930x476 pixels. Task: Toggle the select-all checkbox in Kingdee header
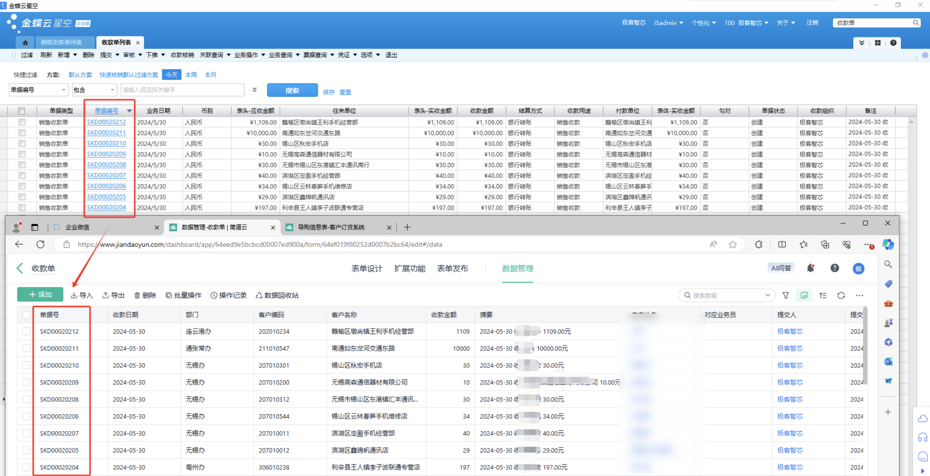22,111
